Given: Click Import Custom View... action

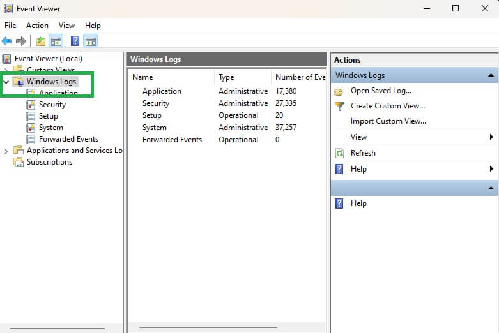Looking at the screenshot, I should point(388,121).
